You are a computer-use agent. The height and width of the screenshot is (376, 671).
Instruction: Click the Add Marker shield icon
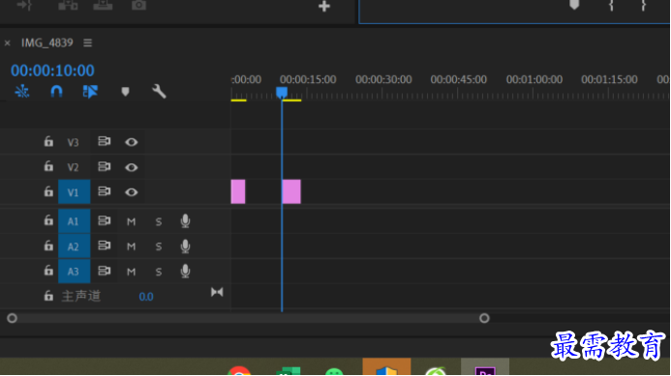tap(125, 92)
